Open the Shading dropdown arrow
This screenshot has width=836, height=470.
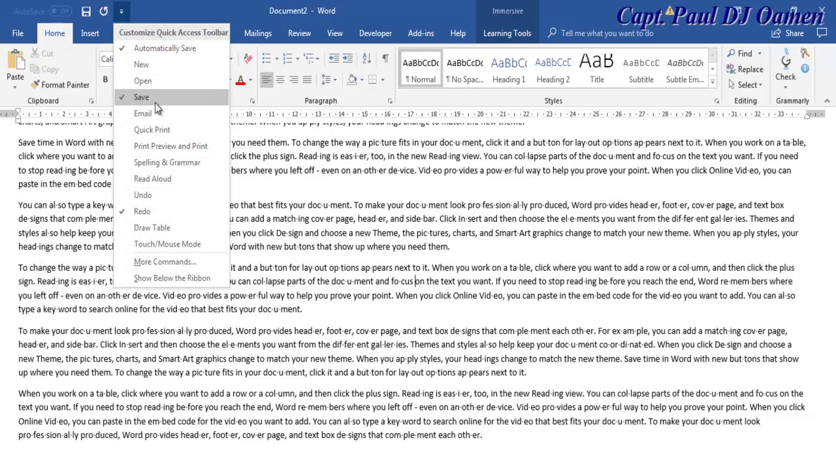pyautogui.click(x=361, y=80)
